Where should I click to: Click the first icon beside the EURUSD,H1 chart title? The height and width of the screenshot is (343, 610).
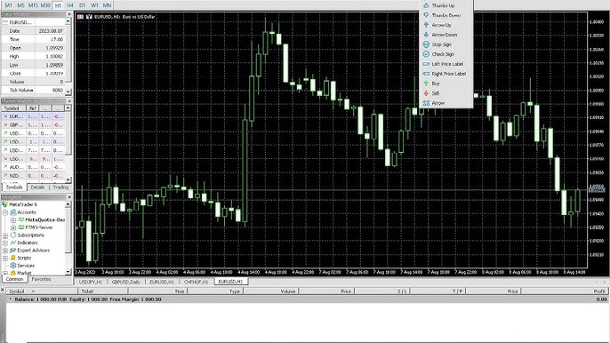(x=80, y=17)
